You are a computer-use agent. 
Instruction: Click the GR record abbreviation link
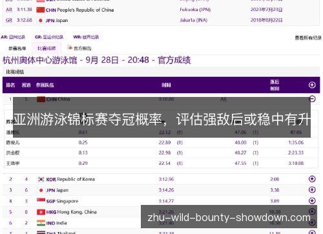(x=9, y=20)
